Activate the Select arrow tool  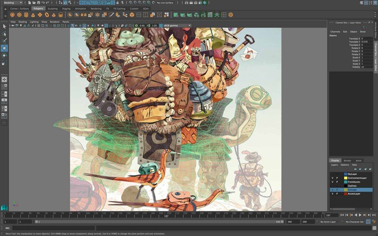[5, 26]
